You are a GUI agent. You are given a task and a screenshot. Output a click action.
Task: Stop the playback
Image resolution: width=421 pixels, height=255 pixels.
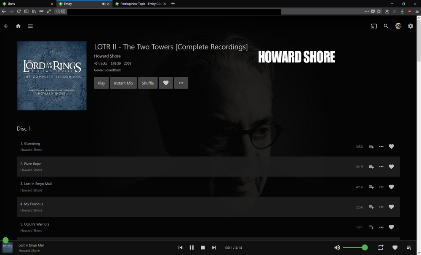point(203,247)
